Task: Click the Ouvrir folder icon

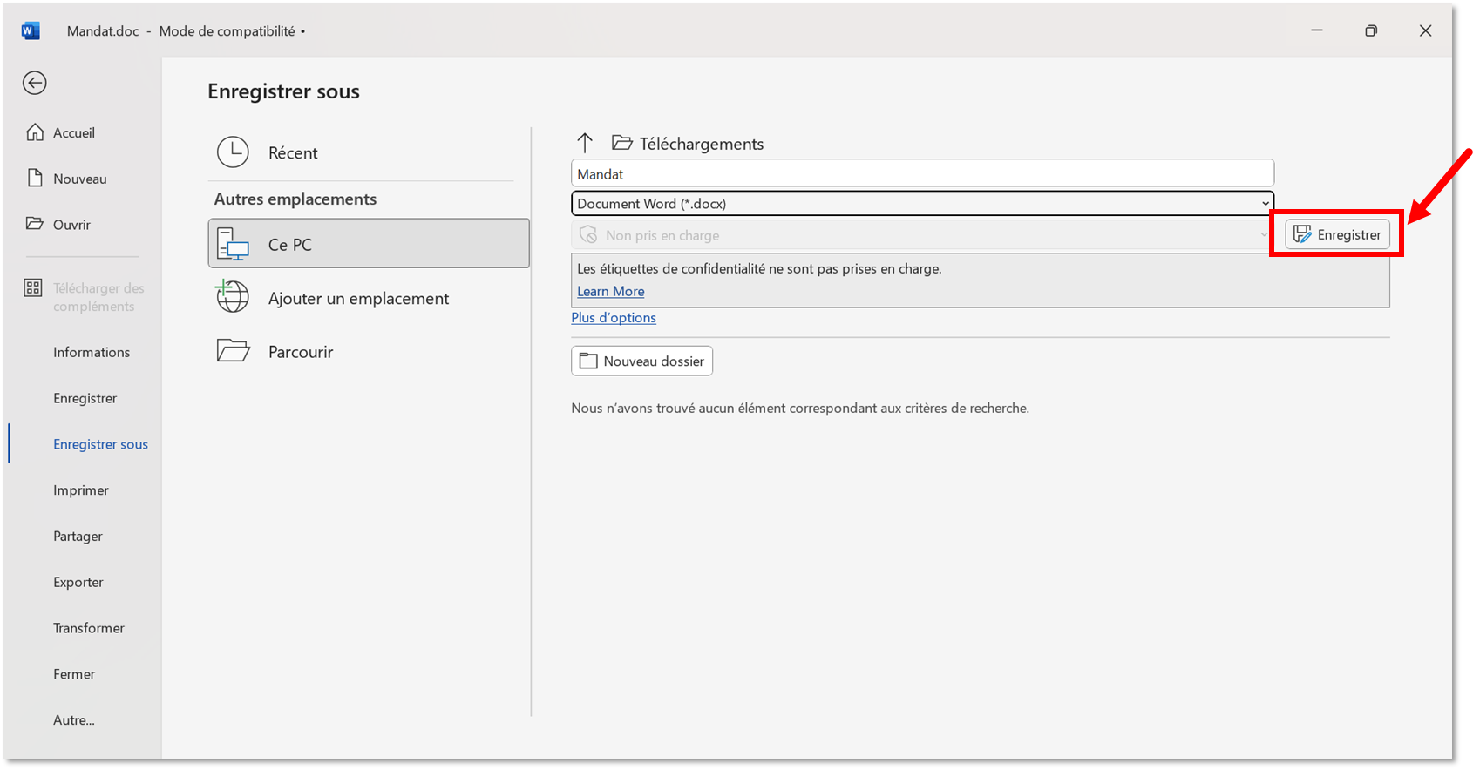Action: click(35, 224)
